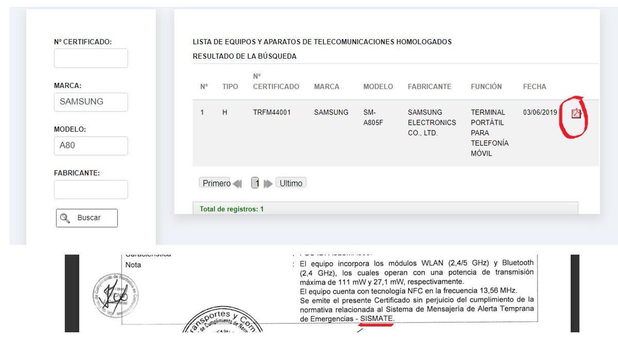Select page number 1 in pagination
The width and height of the screenshot is (618, 339).
pyautogui.click(x=255, y=183)
